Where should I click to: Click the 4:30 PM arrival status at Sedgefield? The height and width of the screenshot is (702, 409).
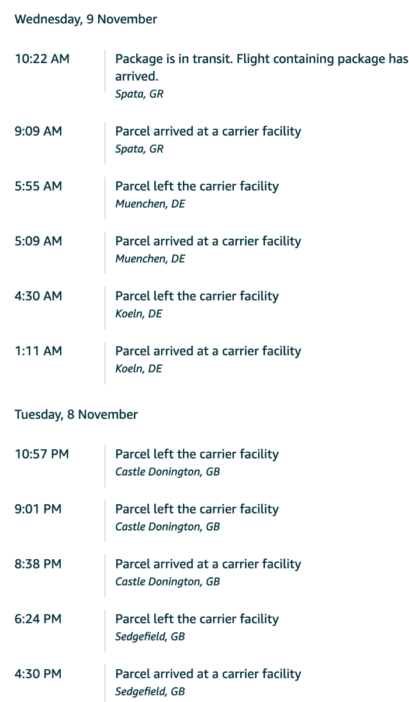pos(208,674)
